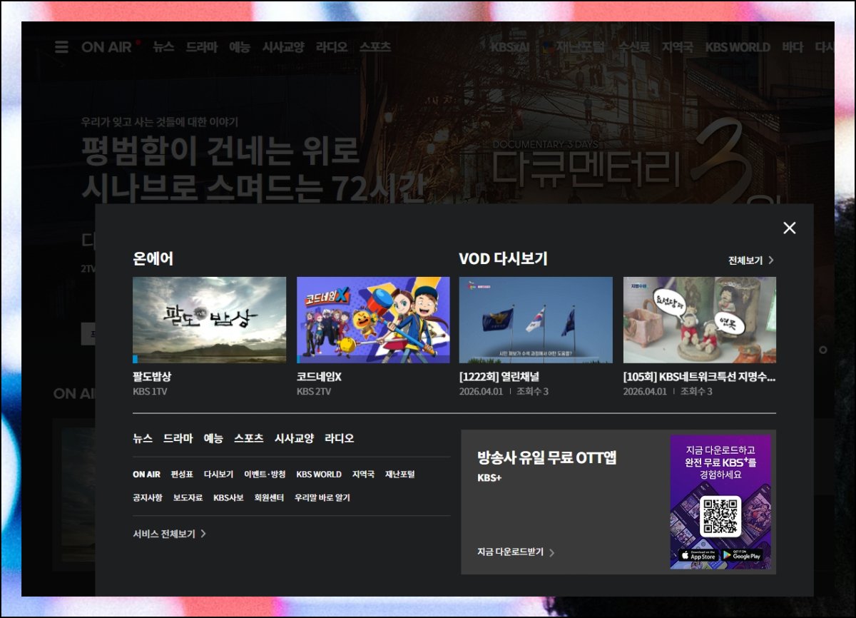Screen dimensions: 856x618
Task: Open the KBS네트워크특선 VOD thumbnail
Action: click(700, 320)
